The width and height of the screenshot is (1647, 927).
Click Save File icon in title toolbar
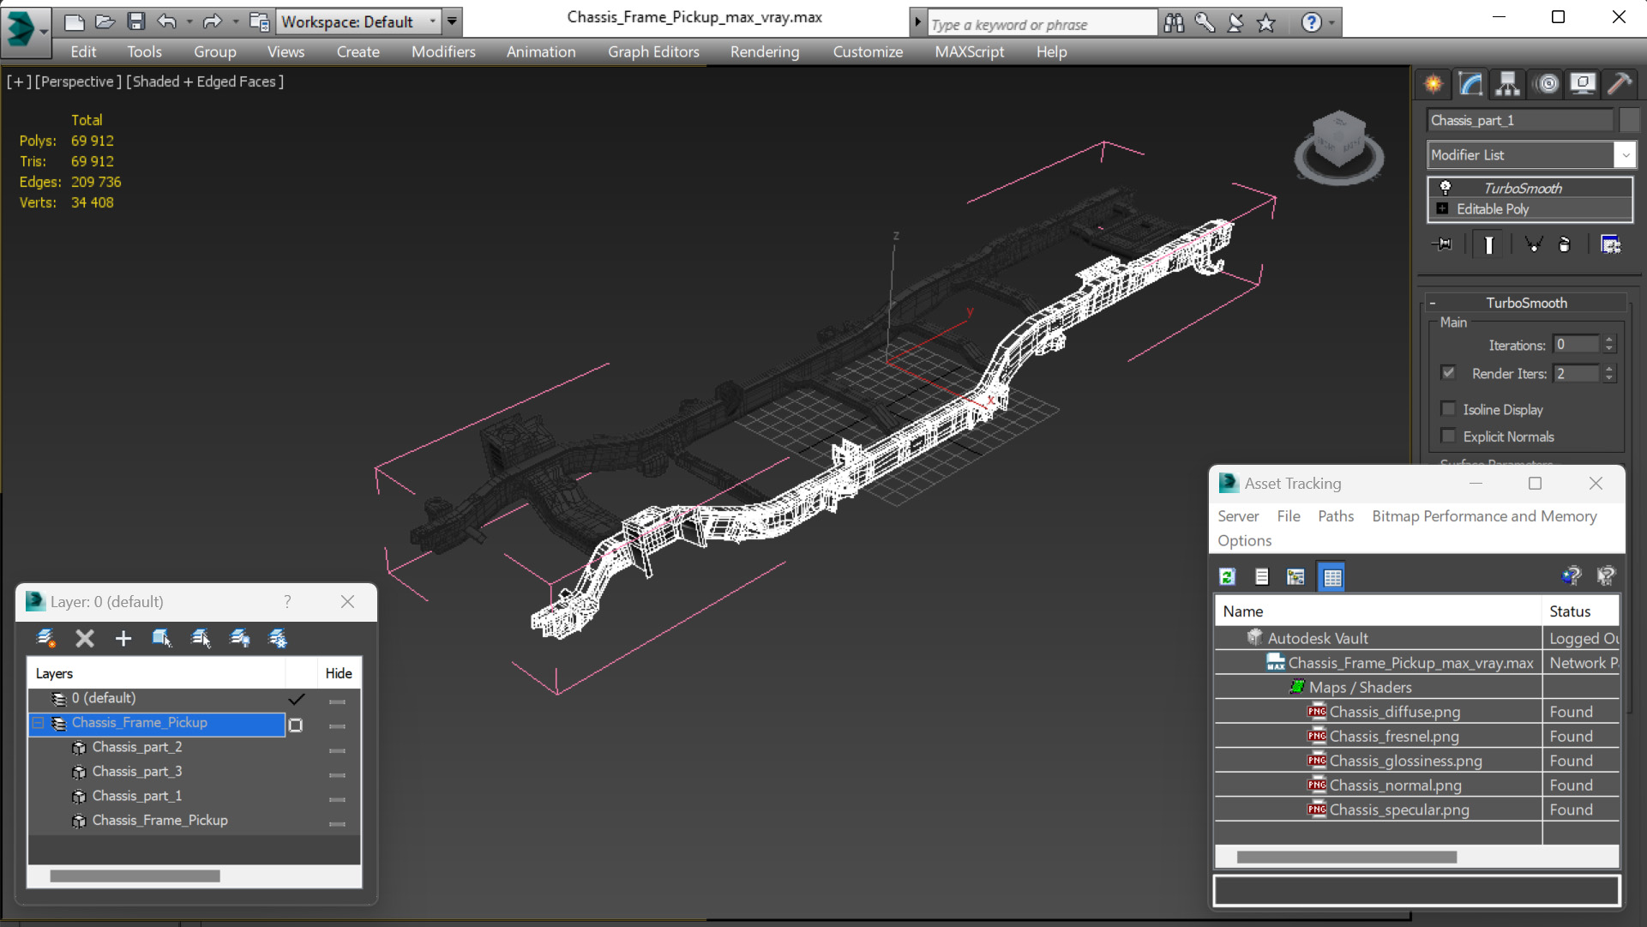click(x=135, y=21)
